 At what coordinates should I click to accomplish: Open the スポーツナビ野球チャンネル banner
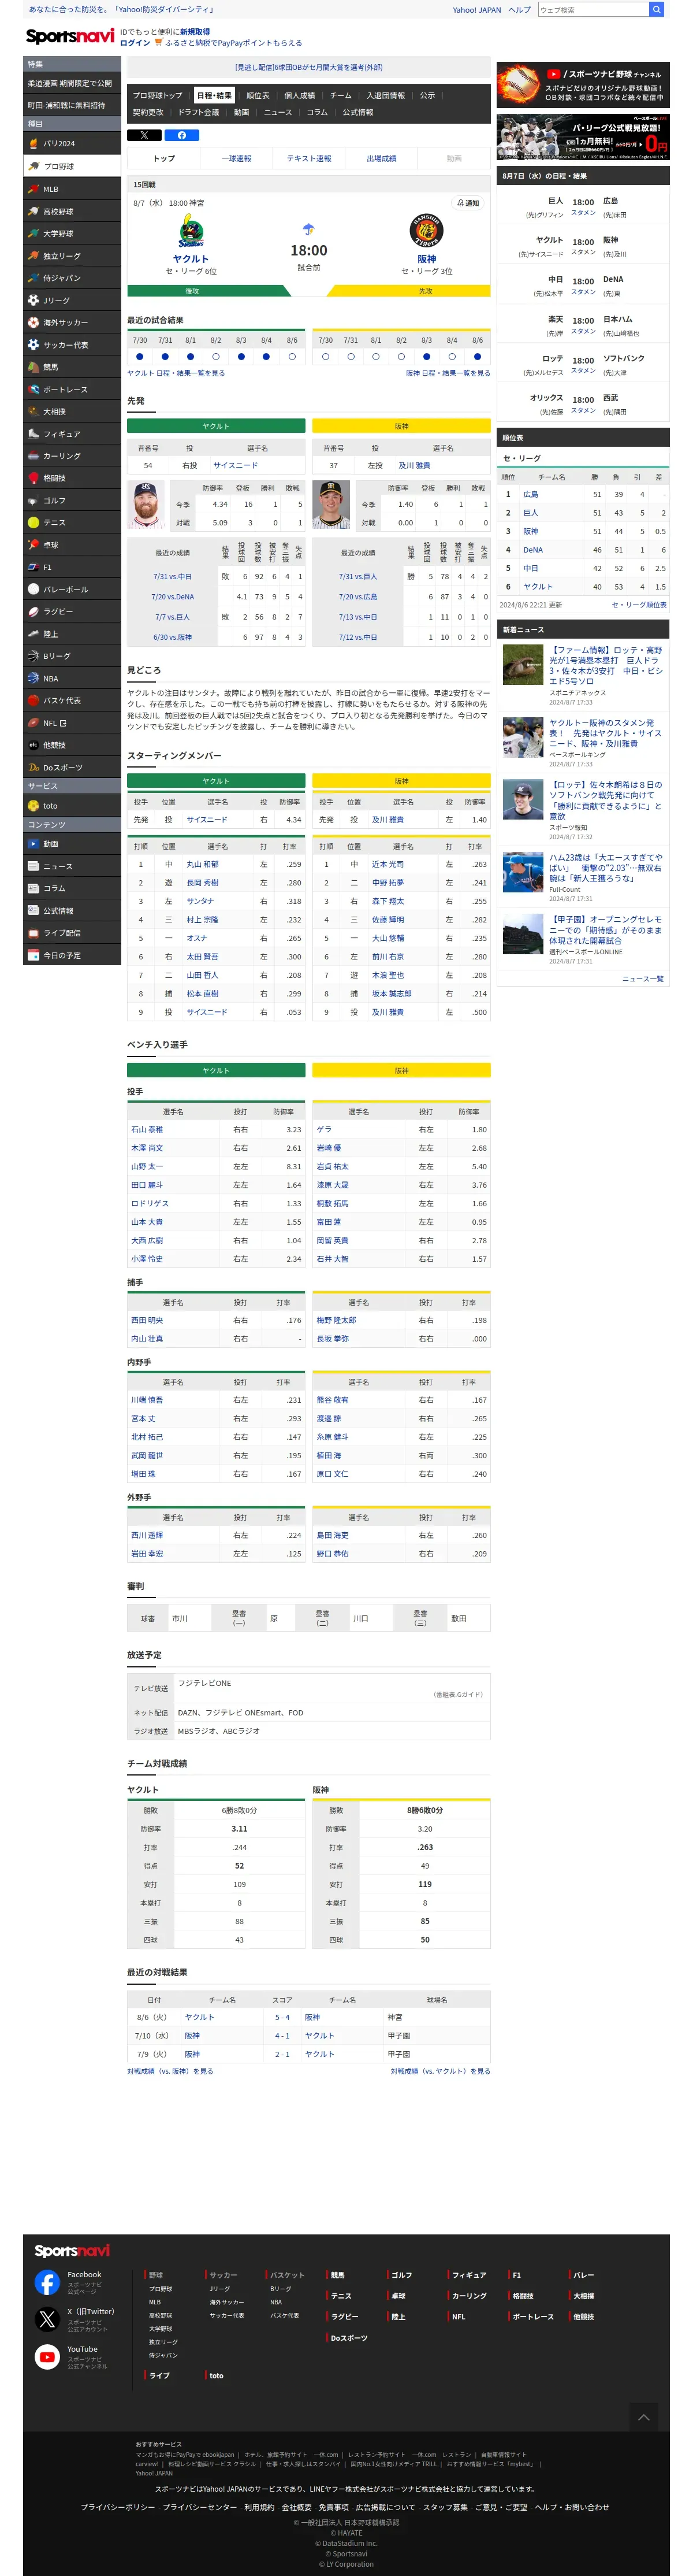[x=583, y=85]
